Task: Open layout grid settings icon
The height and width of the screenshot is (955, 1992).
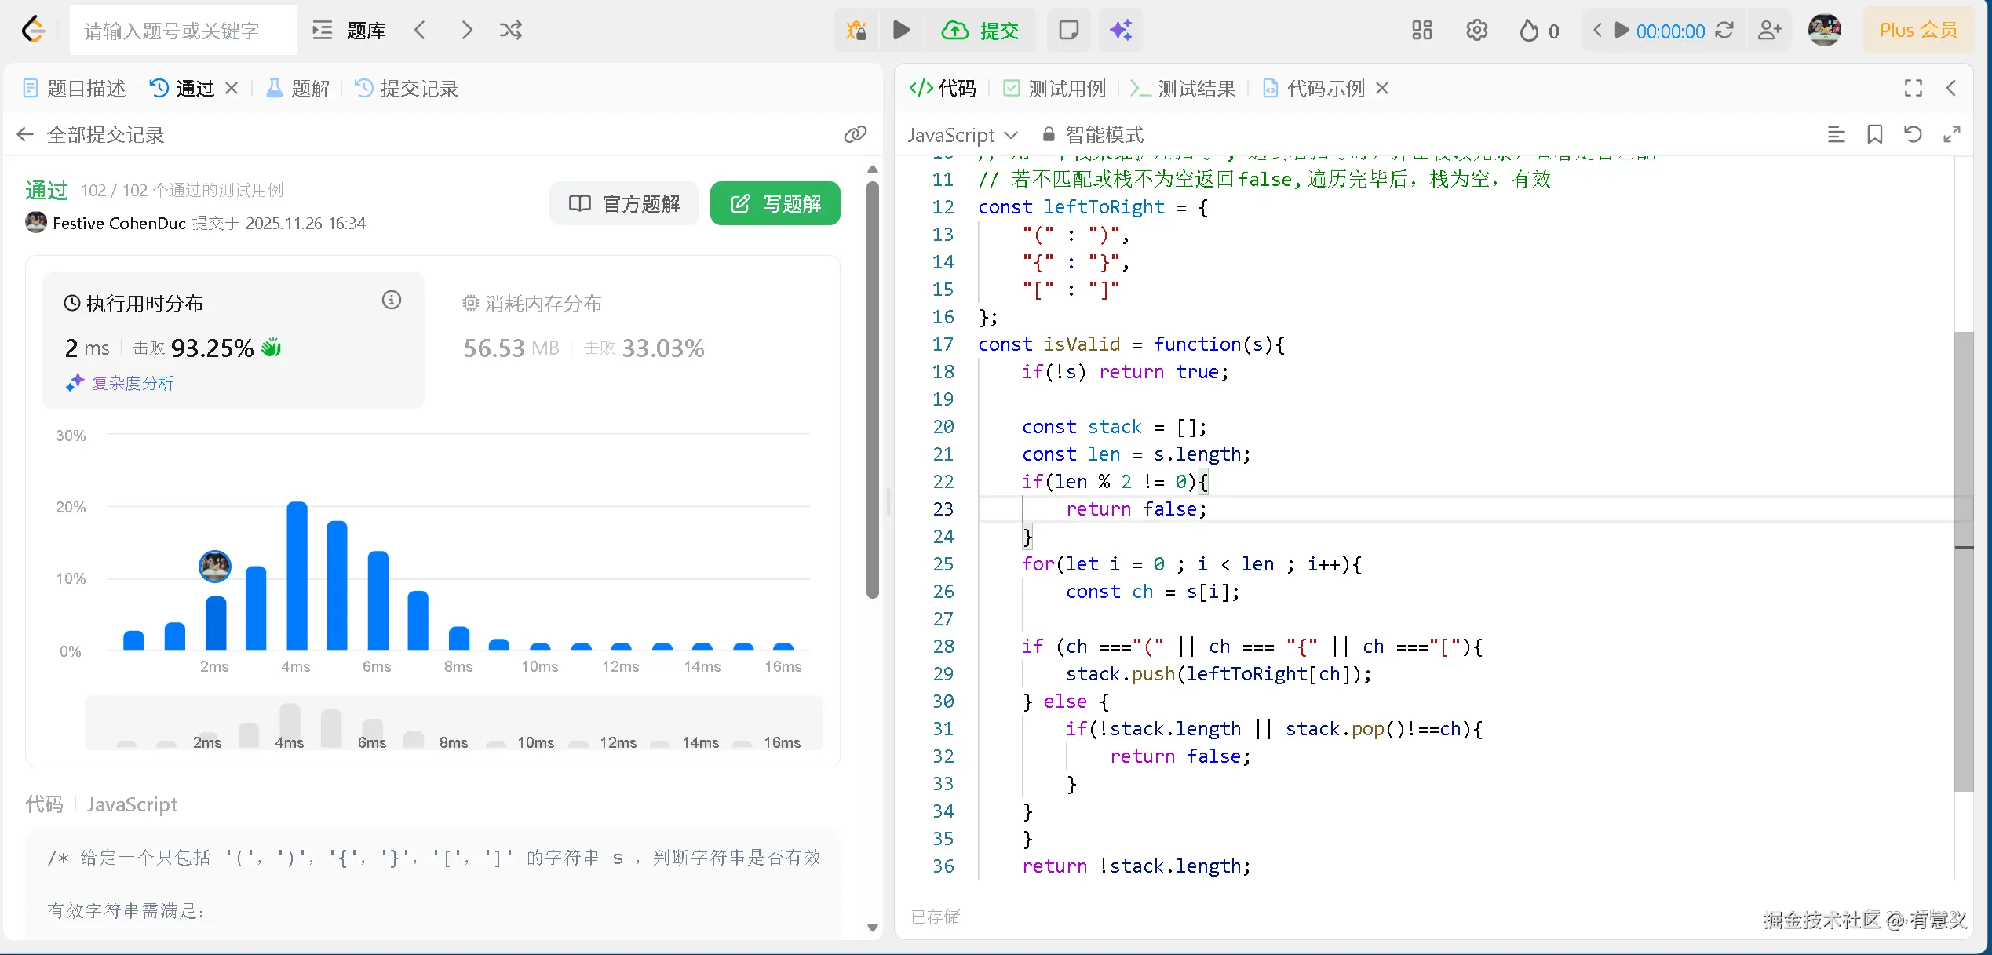Action: [1421, 31]
